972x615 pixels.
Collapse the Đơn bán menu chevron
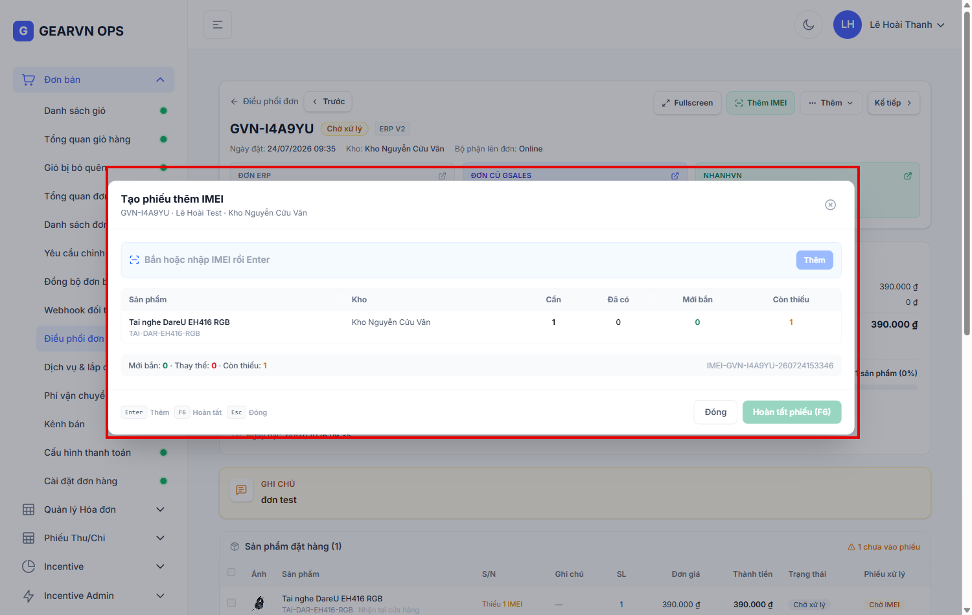tap(160, 80)
